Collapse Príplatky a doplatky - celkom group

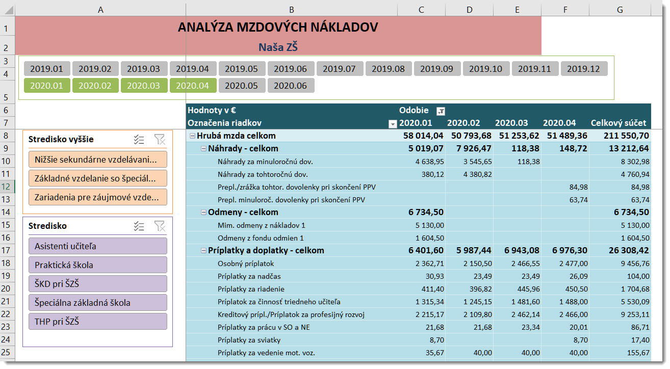204,251
